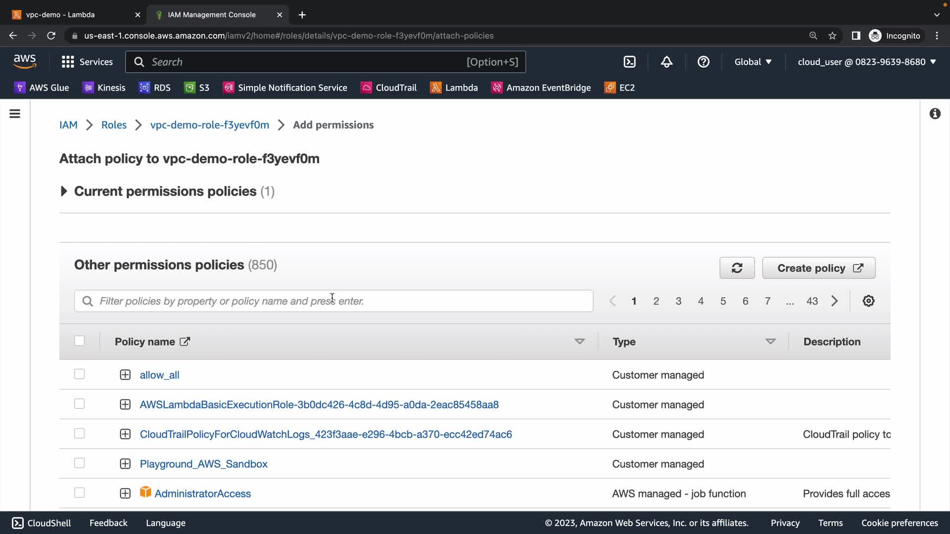This screenshot has width=950, height=534.
Task: Click the filter policies search field
Action: click(x=333, y=301)
